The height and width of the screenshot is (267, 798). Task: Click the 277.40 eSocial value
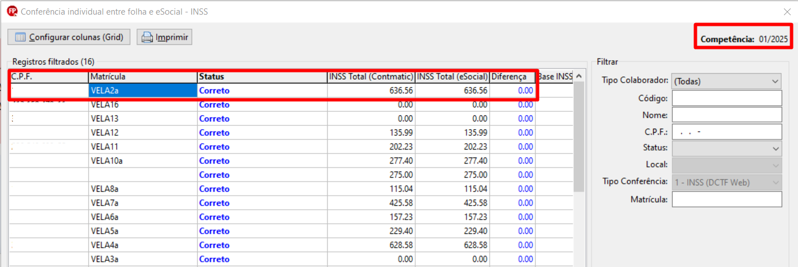(475, 161)
